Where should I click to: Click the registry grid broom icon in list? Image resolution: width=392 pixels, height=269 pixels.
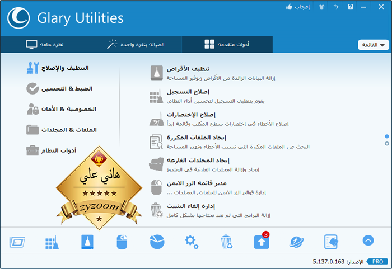[156, 96]
